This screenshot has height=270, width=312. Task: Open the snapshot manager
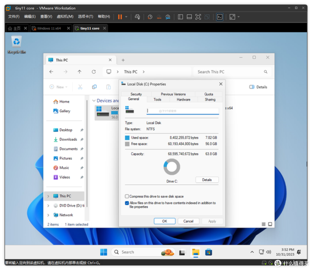(x=168, y=17)
